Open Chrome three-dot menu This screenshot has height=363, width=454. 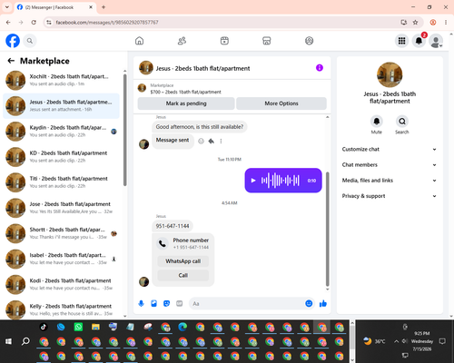[x=446, y=22]
